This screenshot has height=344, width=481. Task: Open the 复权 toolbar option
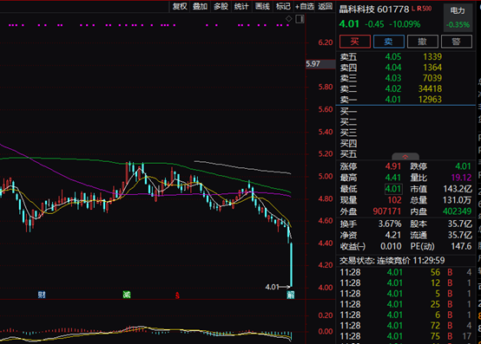[180, 6]
